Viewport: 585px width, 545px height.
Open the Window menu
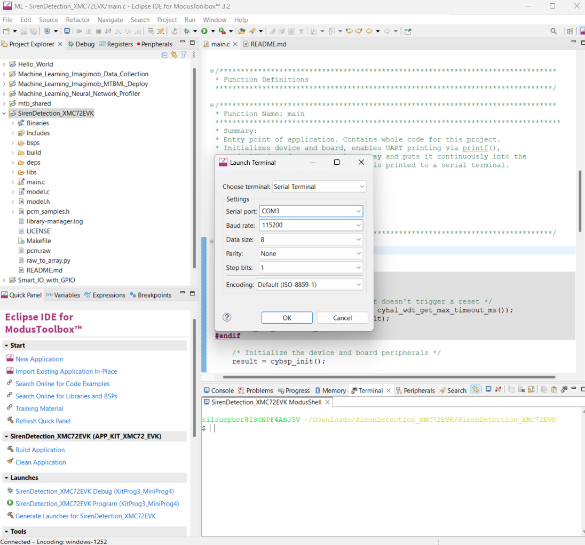pyautogui.click(x=215, y=20)
